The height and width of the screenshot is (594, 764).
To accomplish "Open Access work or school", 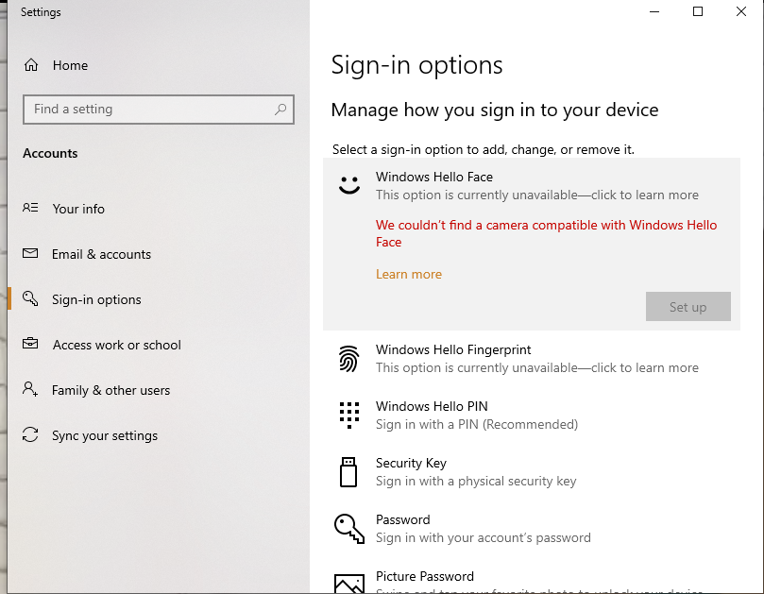I will tap(159, 345).
